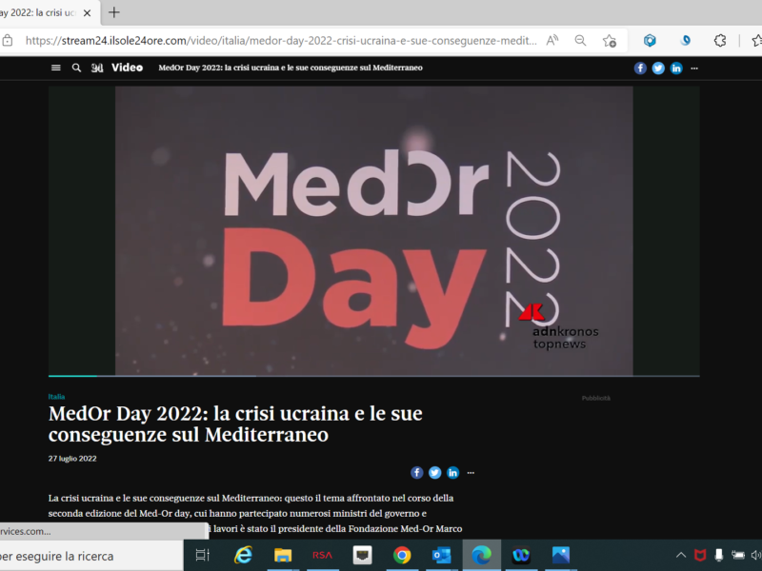Open the Webex app on taskbar
Viewport: 762px width, 571px height.
(521, 555)
